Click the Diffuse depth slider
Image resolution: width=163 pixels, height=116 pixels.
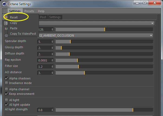point(104,54)
